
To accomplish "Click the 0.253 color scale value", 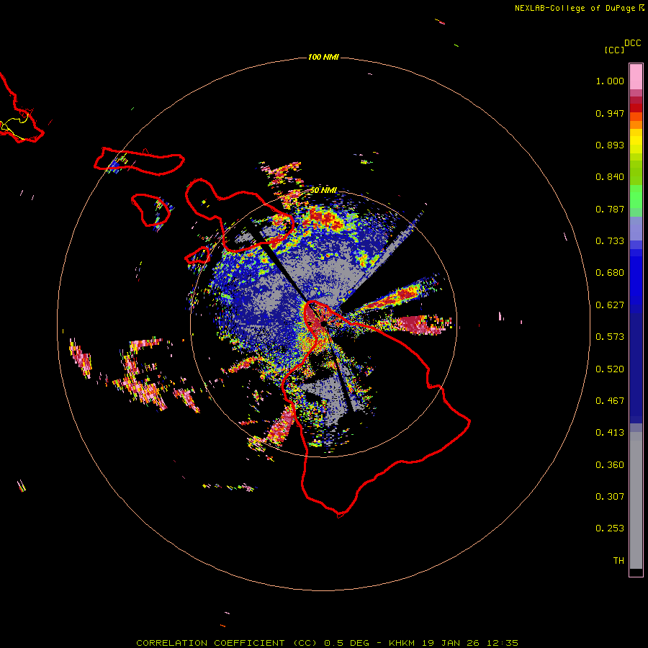I will coord(610,528).
